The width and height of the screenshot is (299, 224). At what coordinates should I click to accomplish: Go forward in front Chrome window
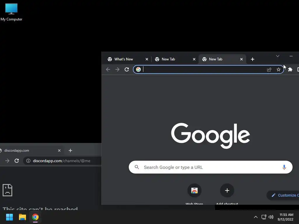[117, 69]
